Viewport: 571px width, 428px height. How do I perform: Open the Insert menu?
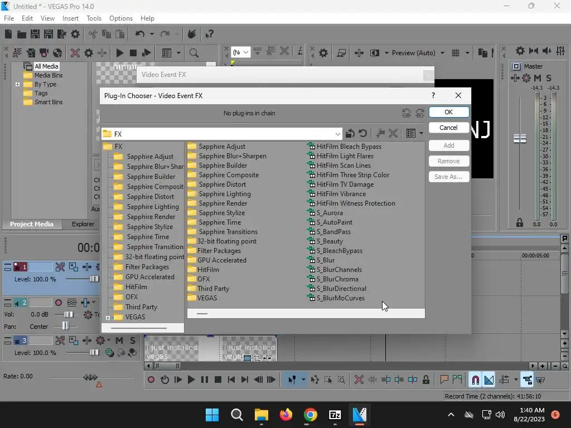[70, 18]
